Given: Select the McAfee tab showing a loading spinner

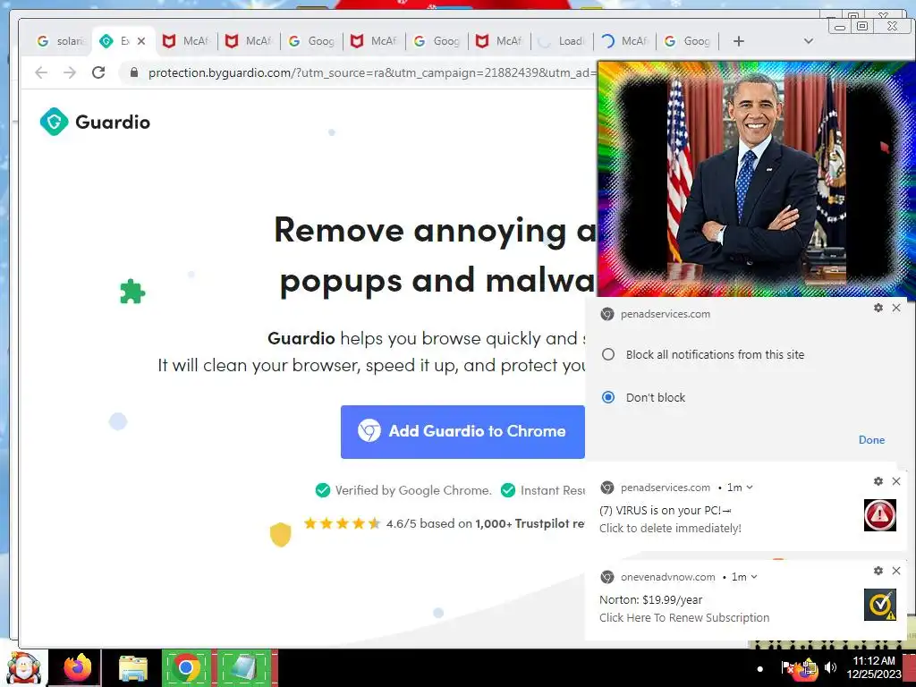Looking at the screenshot, I should [624, 41].
